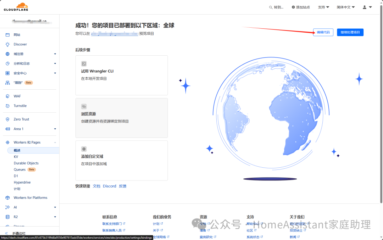Open Durable Objects in sidebar
This screenshot has height=240, width=383.
[x=26, y=163]
